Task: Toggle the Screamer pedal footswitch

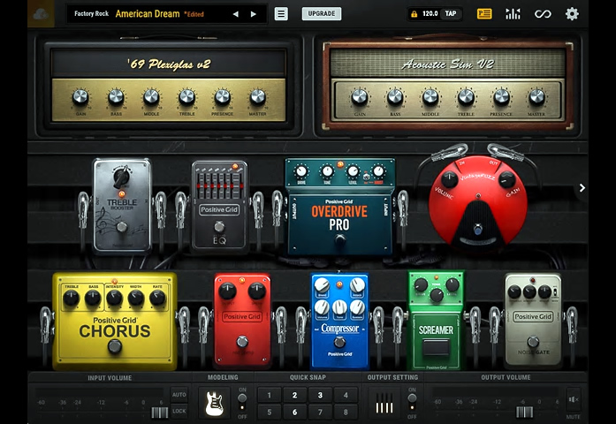Action: click(436, 347)
